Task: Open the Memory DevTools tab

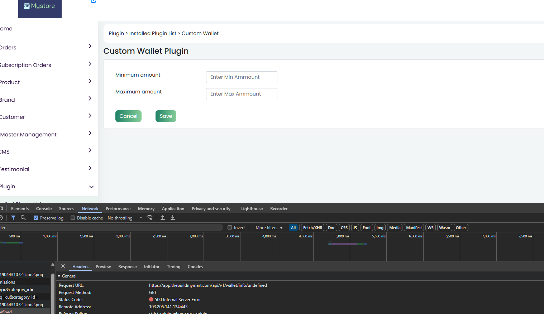Action: point(146,209)
